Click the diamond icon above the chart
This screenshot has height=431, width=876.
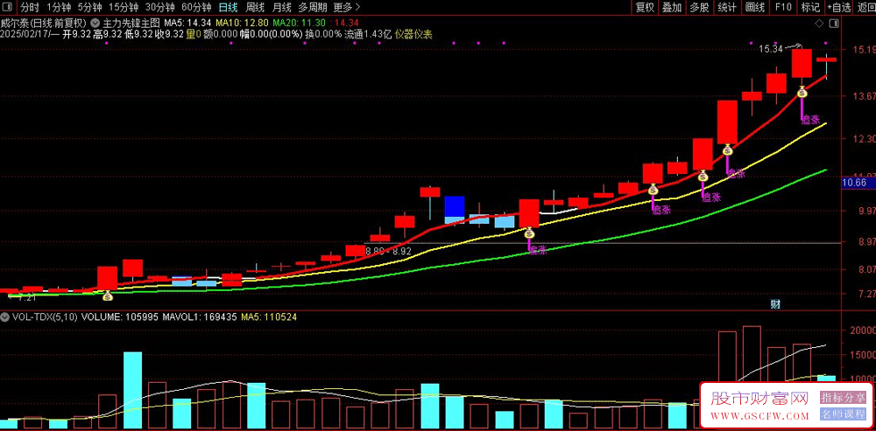point(820,24)
